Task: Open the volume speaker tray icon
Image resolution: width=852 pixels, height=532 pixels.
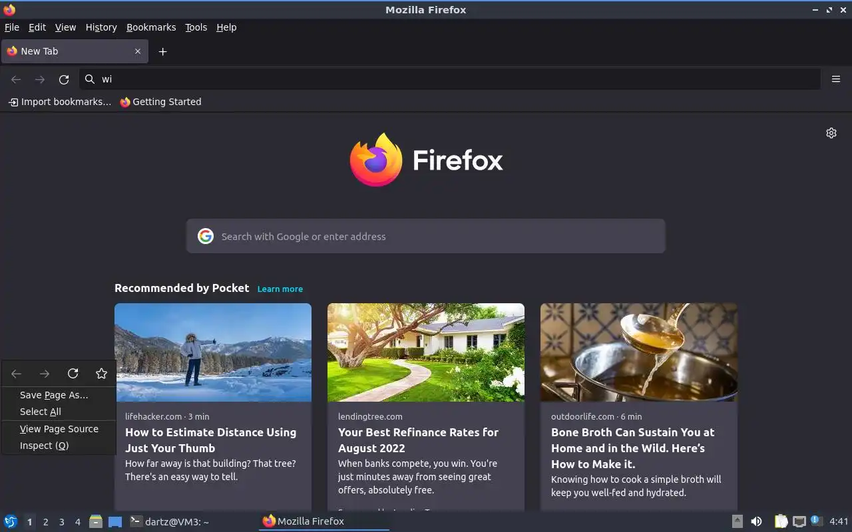Action: [756, 521]
